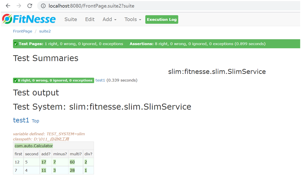Click the cell containing 17
Image resolution: width=301 pixels, height=184 pixels.
[46, 162]
